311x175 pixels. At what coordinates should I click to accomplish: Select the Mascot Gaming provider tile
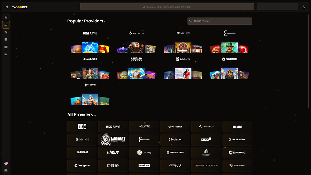[x=175, y=153]
